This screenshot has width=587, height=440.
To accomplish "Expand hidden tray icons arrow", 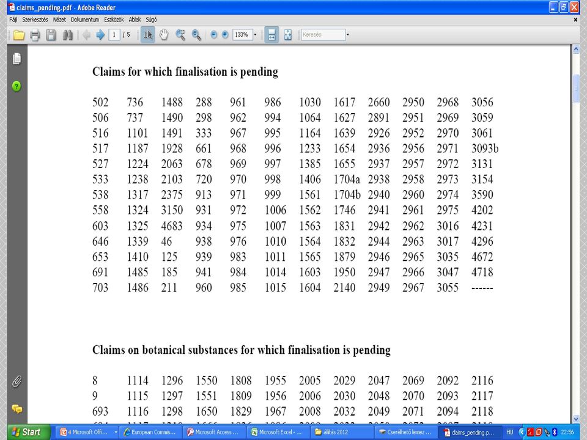I will tap(522, 432).
